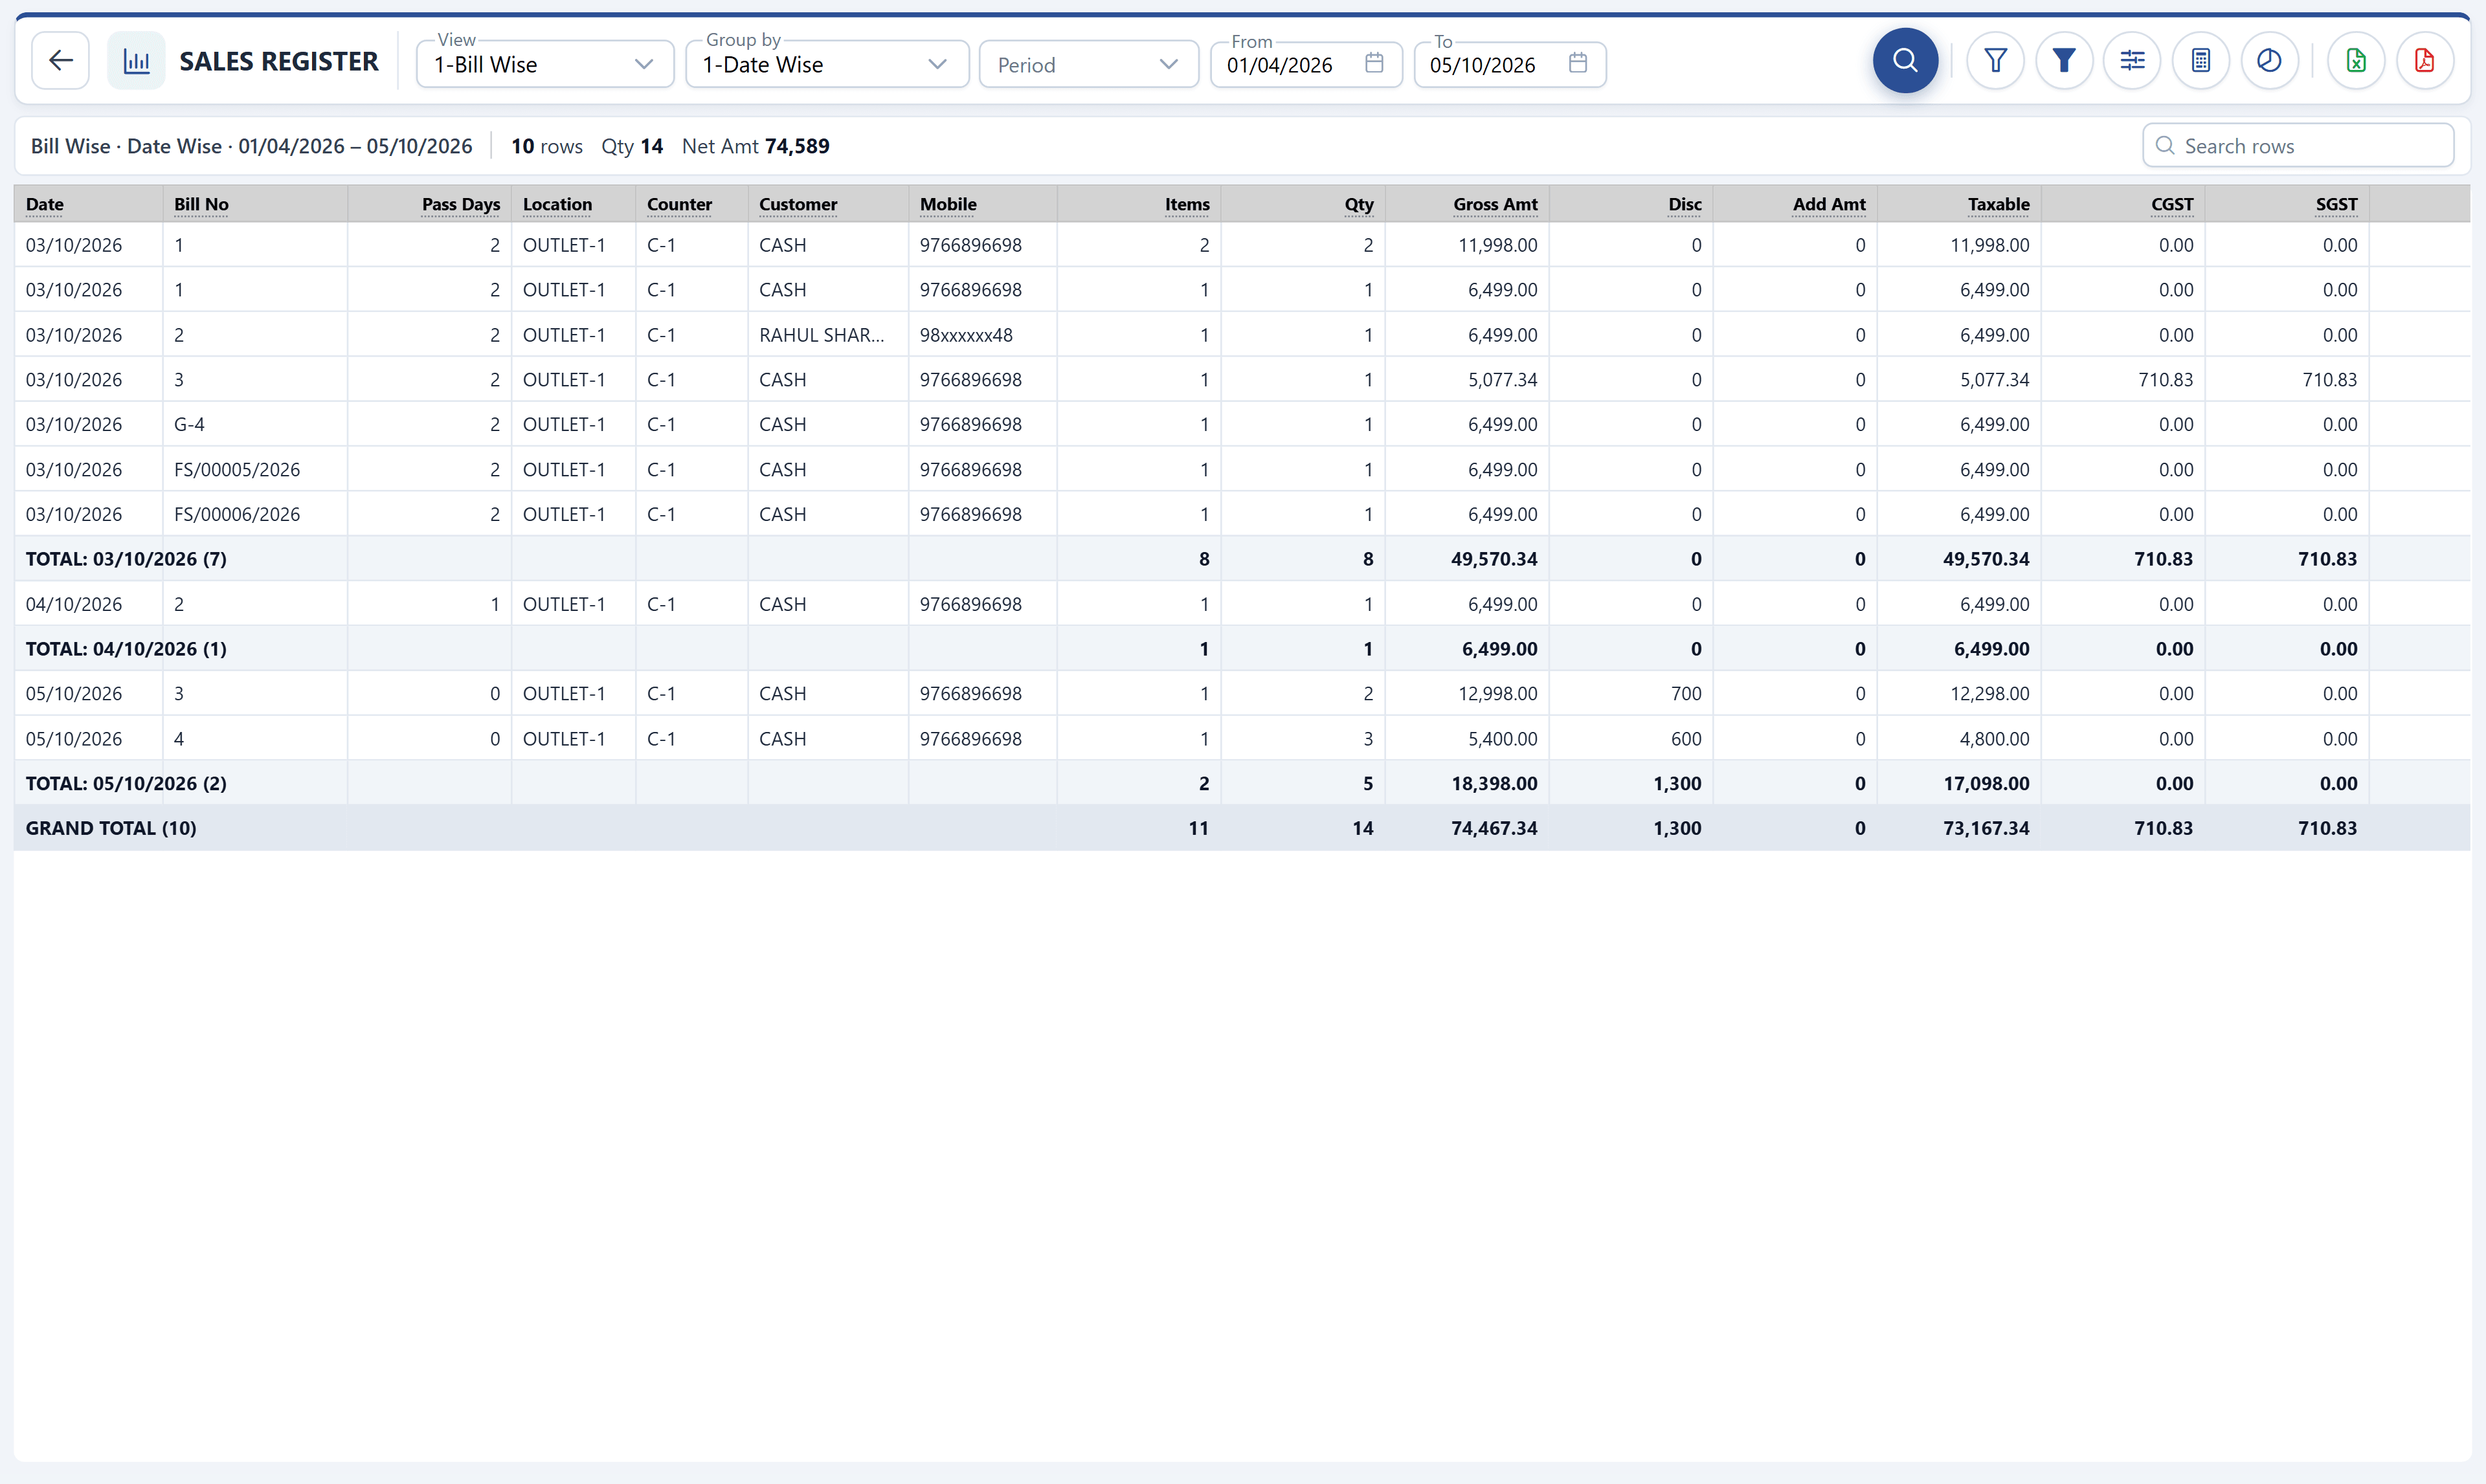Screen dimensions: 2486x1484
Task: Click the TOTAL: 04/10/2026 (1) row
Action: tap(1242, 649)
